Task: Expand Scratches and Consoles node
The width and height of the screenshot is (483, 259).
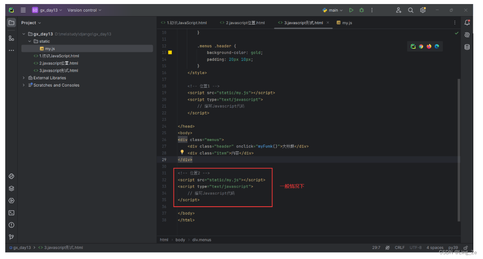Action: tap(24, 85)
